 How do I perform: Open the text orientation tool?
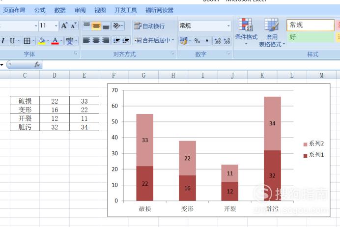tap(118, 26)
